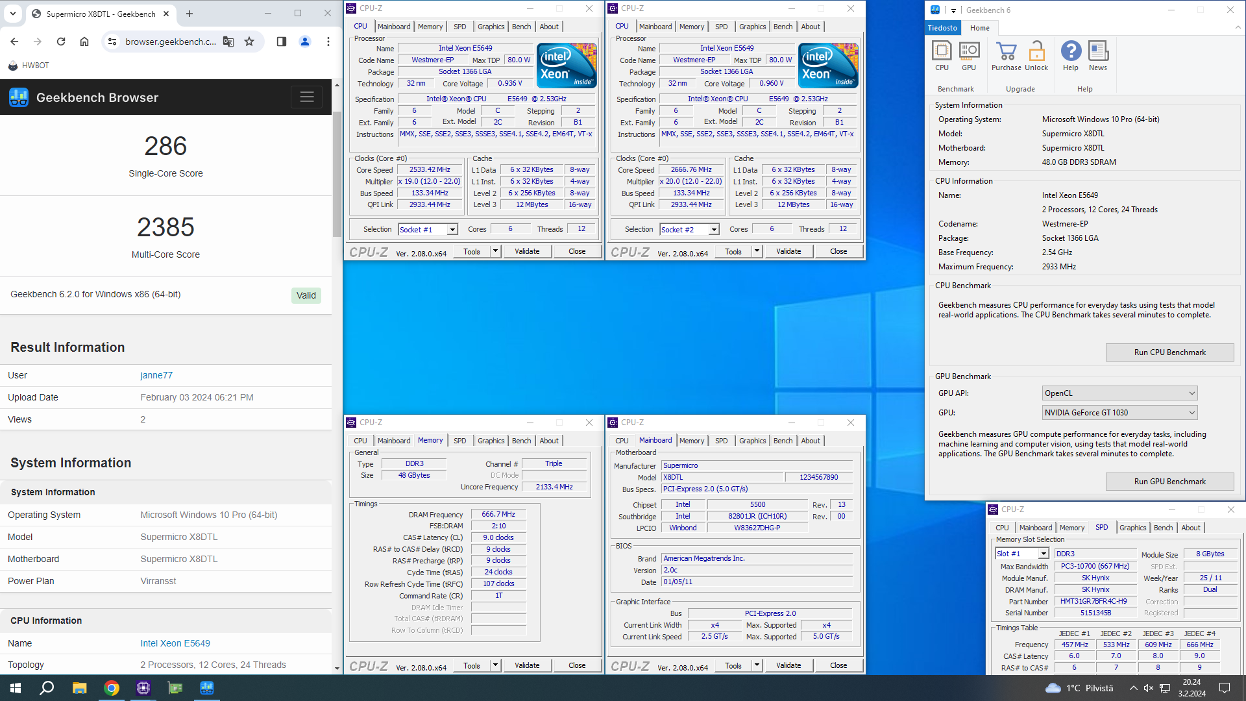
Task: Open the NVIDIA GeForce GT 1030 GPU dropdown
Action: point(1119,413)
